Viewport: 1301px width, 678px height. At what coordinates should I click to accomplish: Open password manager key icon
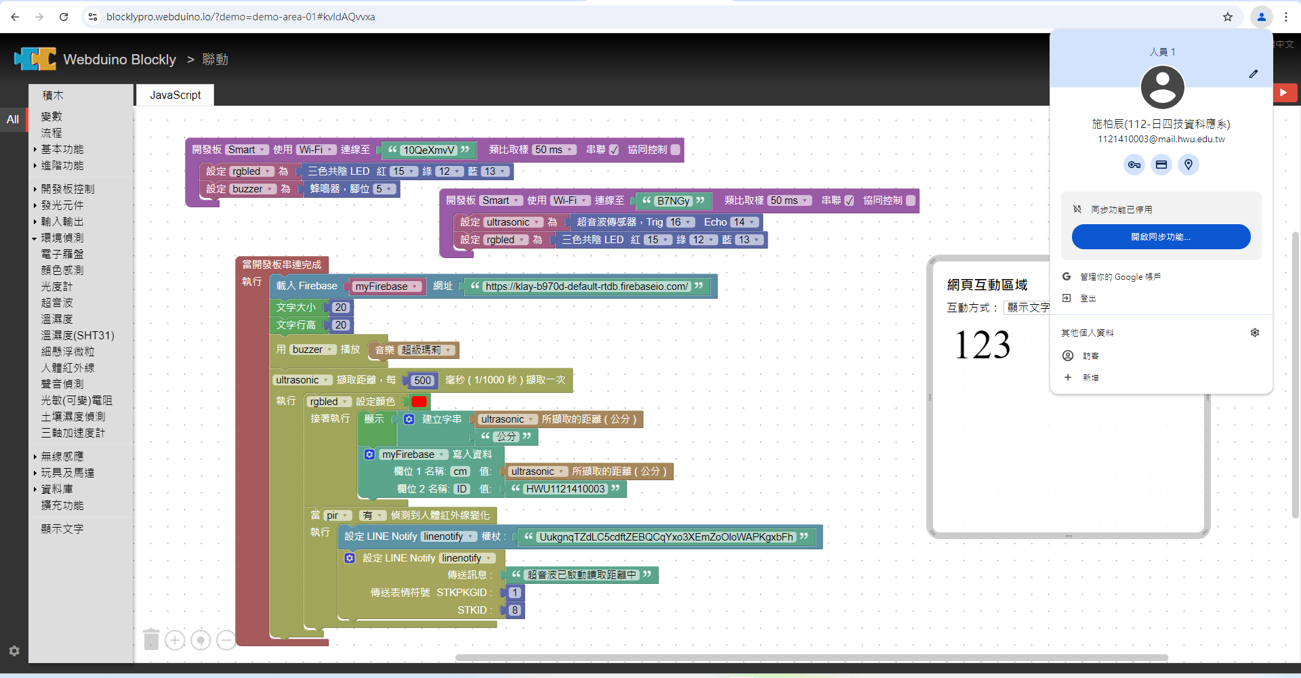click(x=1134, y=165)
